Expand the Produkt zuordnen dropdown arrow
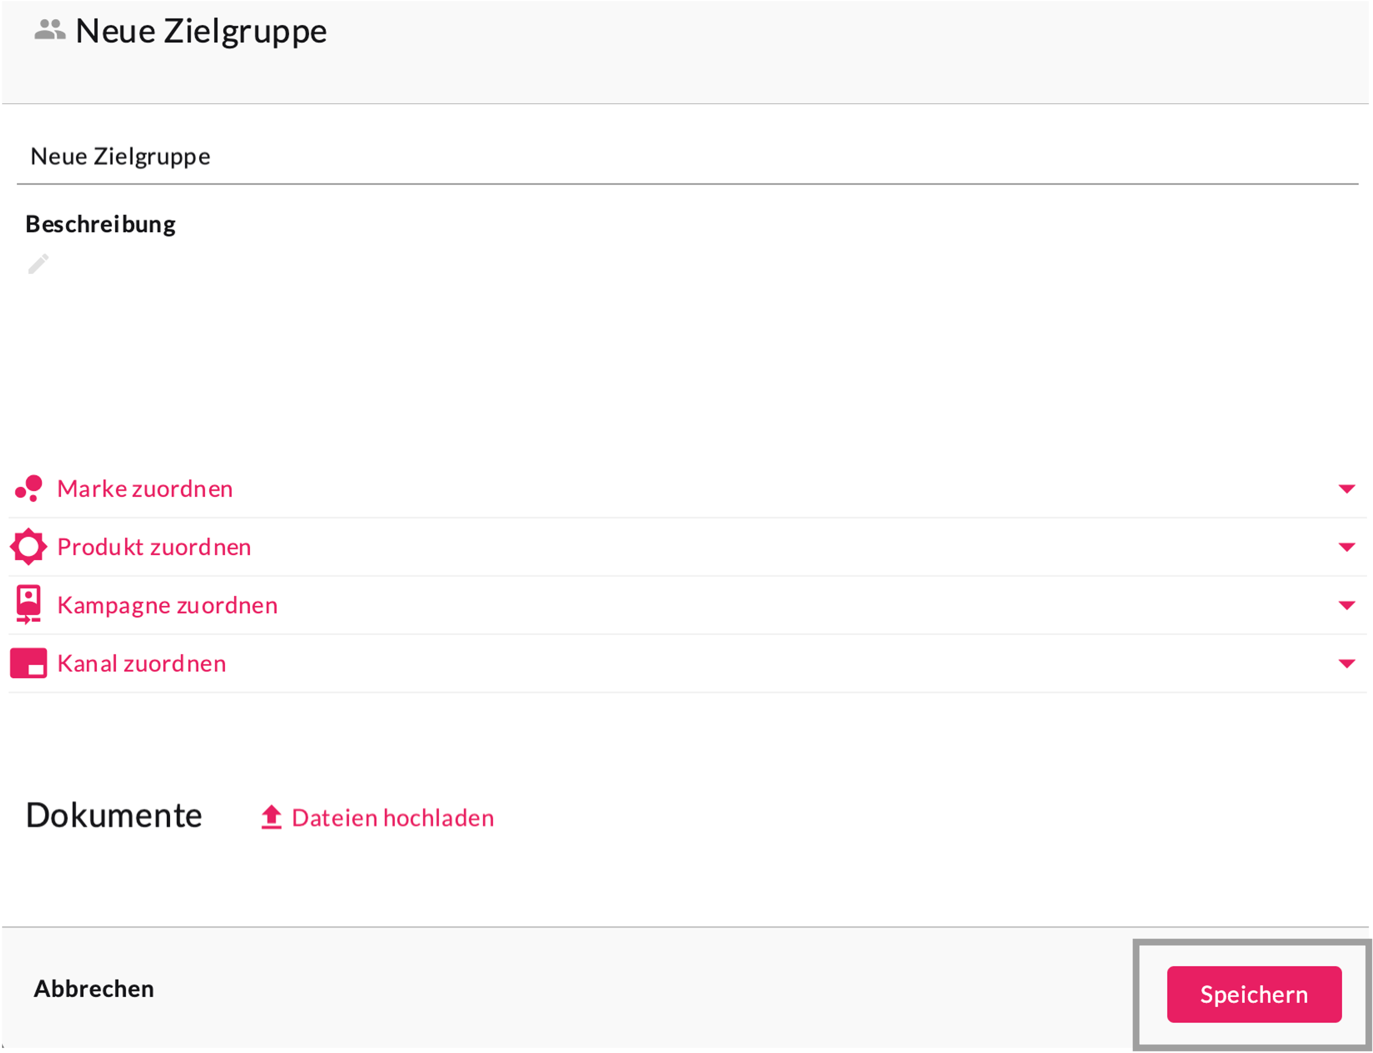 (x=1347, y=547)
